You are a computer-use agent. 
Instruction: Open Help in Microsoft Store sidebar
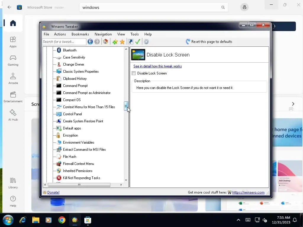13,202
